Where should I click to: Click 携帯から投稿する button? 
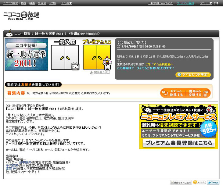coord(198,93)
